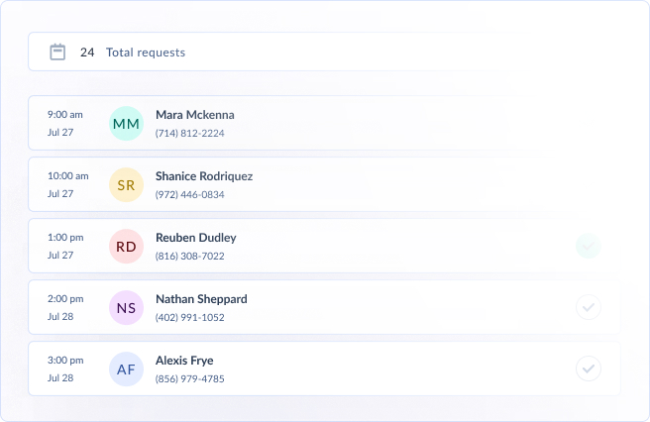Select the 10:00 am Jul 27 time slot
Screen dimensions: 650x422
point(67,185)
